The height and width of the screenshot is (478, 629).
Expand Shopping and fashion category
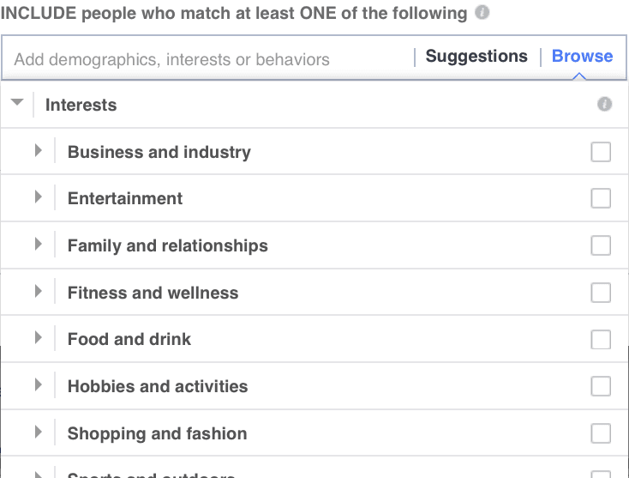coord(38,433)
